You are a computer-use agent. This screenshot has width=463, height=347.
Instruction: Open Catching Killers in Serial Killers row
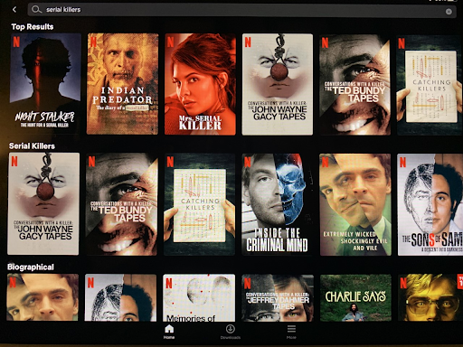point(199,204)
